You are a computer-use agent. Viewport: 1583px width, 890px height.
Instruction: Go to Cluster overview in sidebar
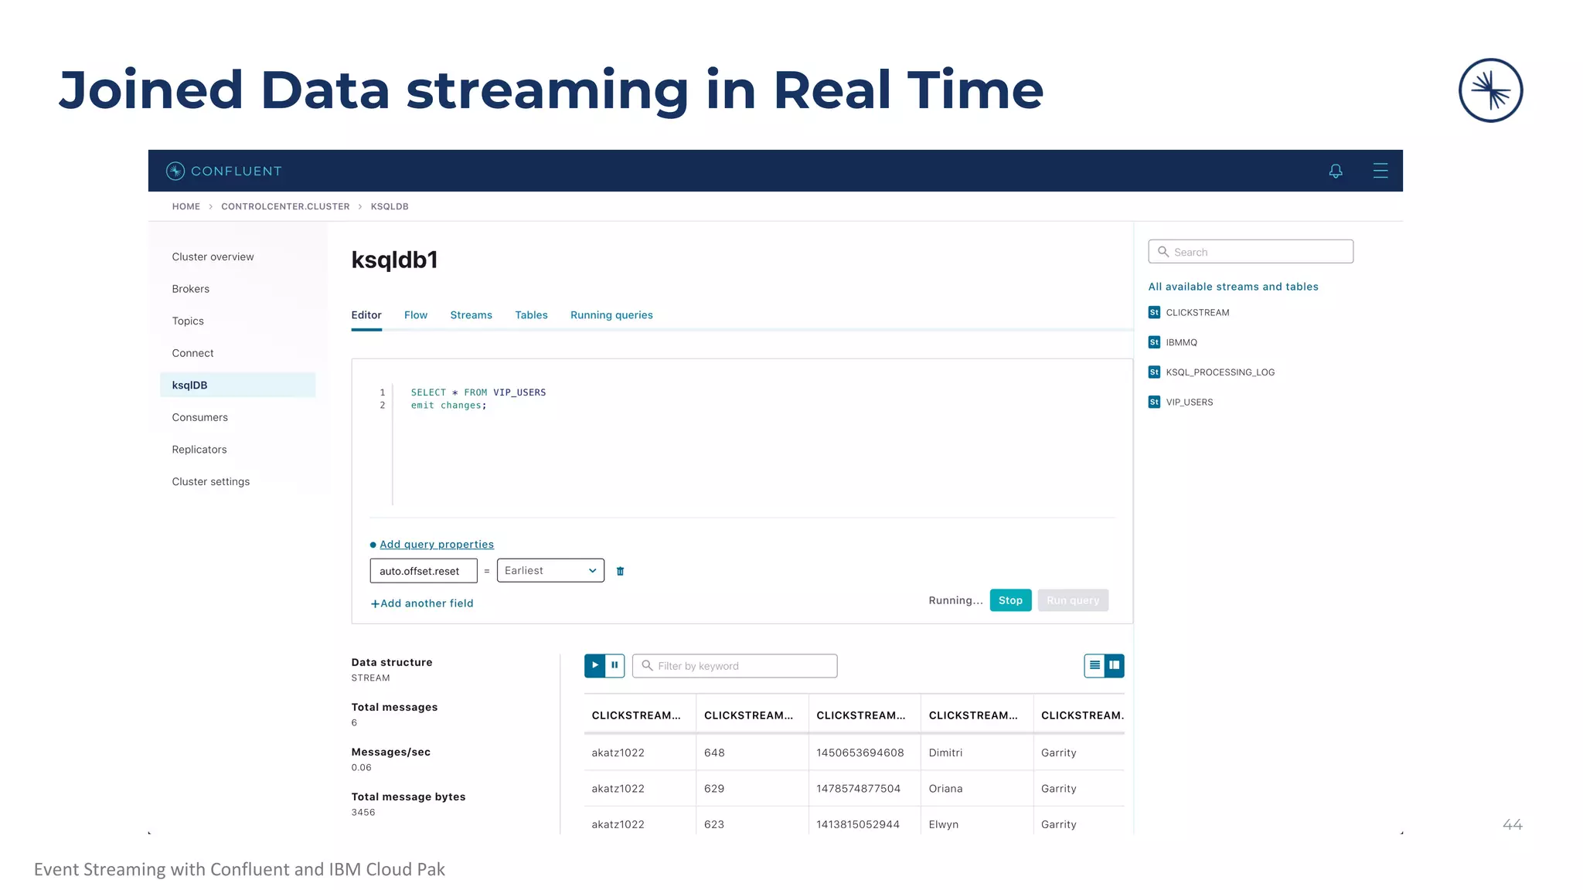(x=213, y=256)
